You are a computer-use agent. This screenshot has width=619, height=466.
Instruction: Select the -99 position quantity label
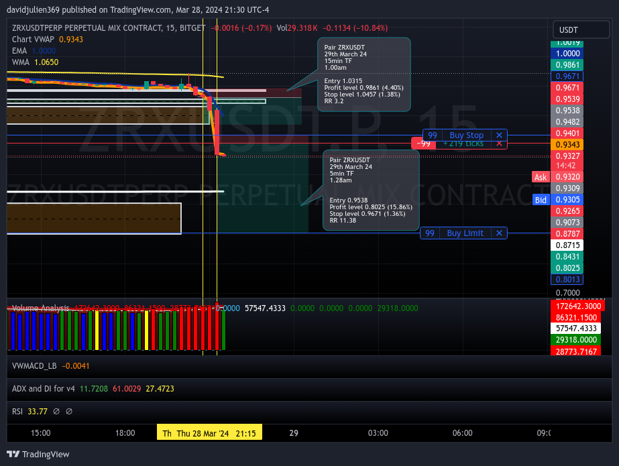click(424, 143)
